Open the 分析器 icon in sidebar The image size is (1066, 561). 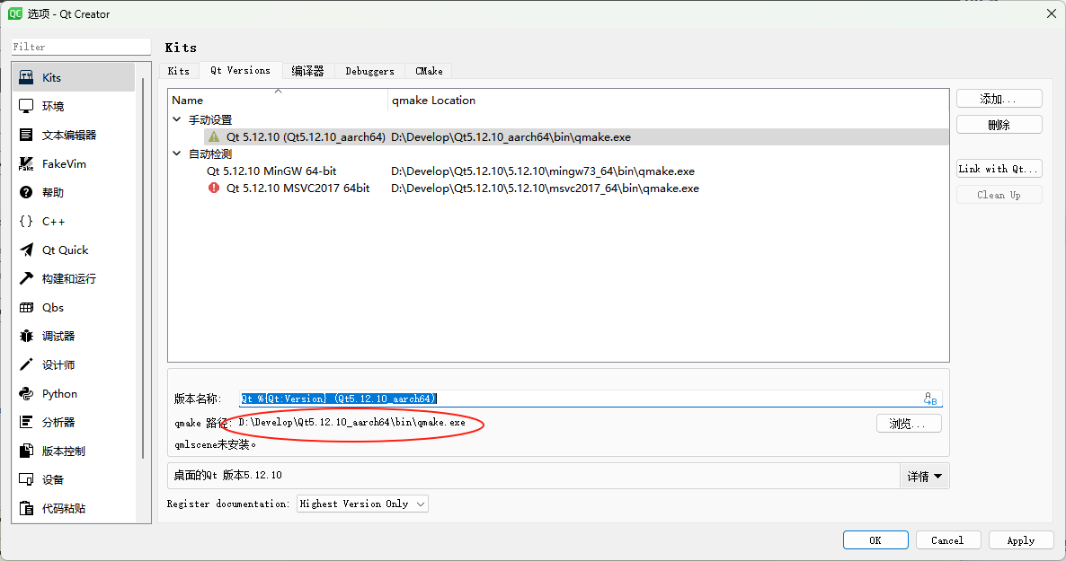pyautogui.click(x=26, y=422)
